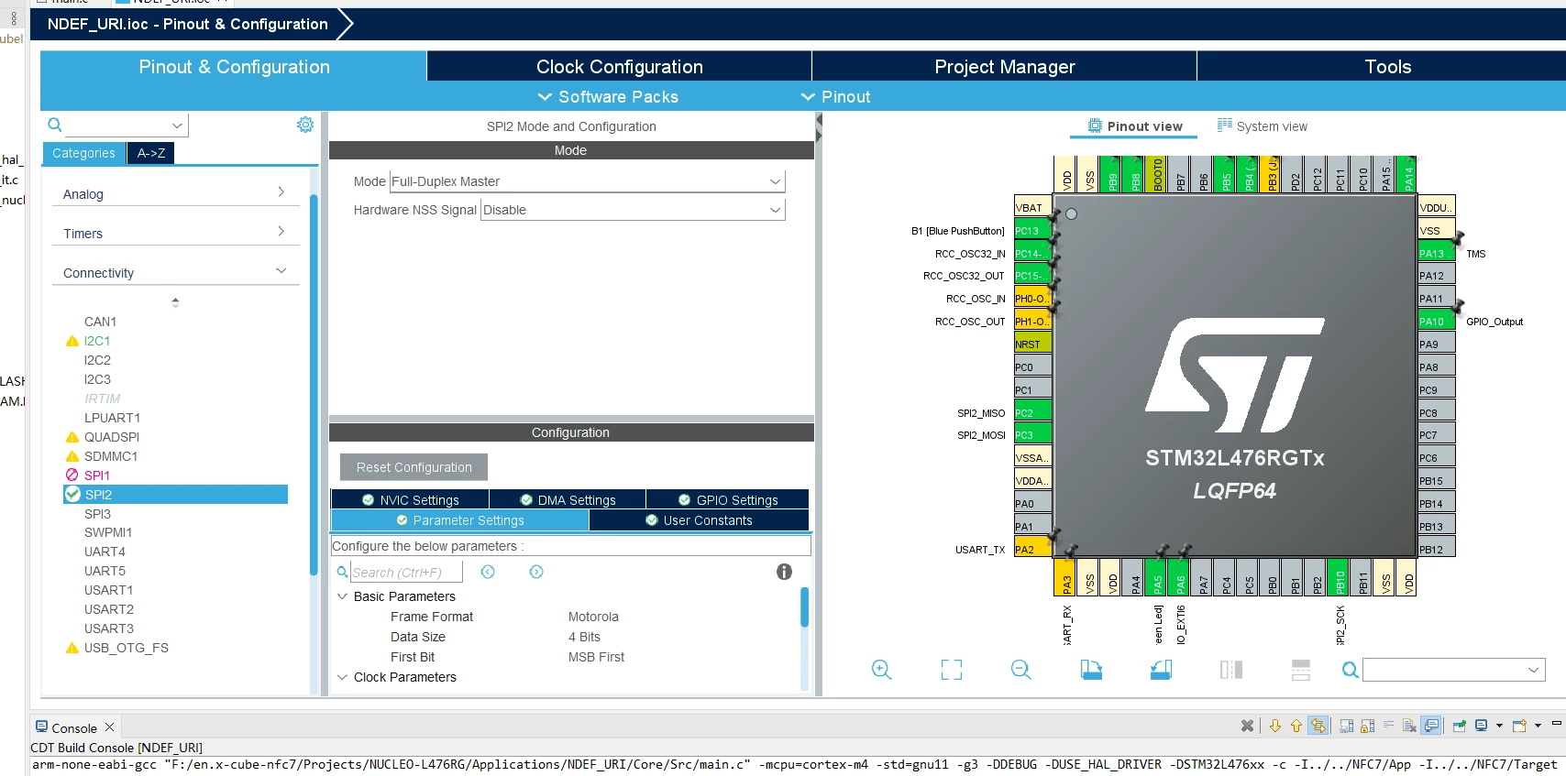1566x776 pixels.
Task: Go to previous parameter search result
Action: (488, 572)
